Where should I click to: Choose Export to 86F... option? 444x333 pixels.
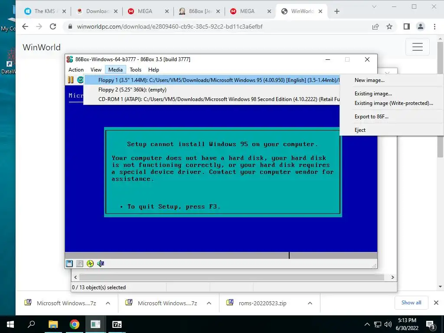(392, 117)
